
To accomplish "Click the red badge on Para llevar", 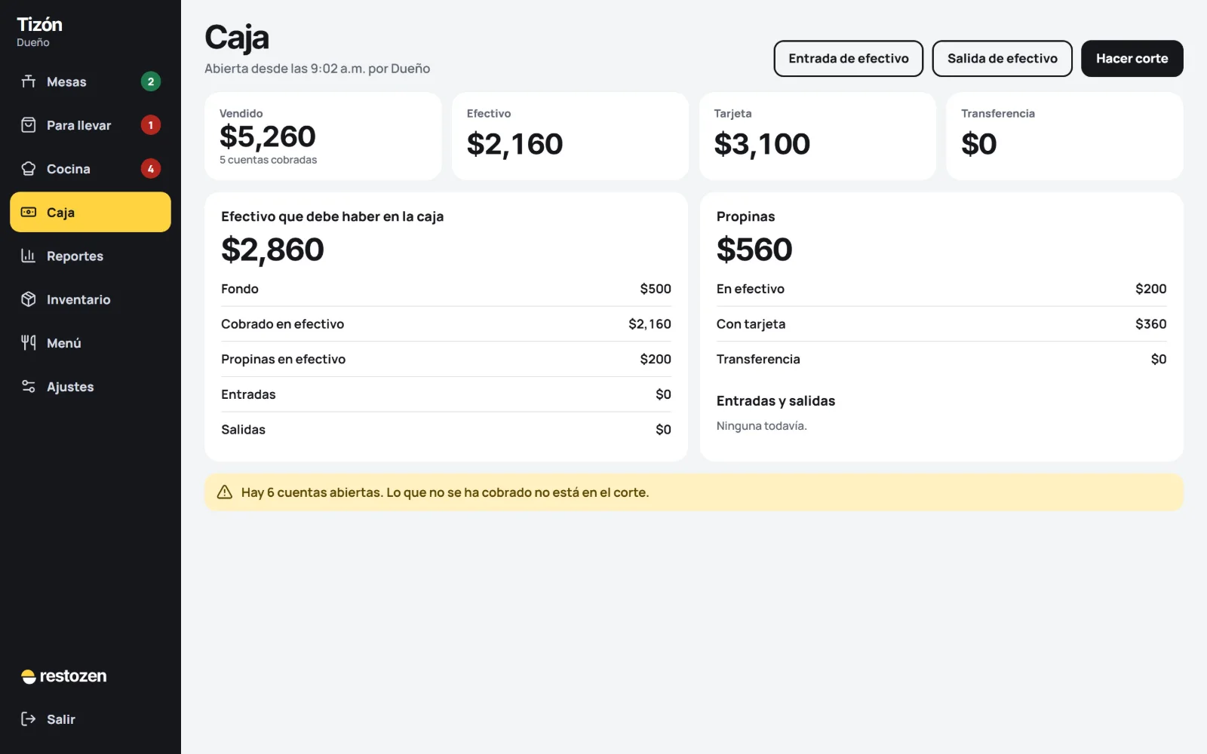I will [x=151, y=125].
